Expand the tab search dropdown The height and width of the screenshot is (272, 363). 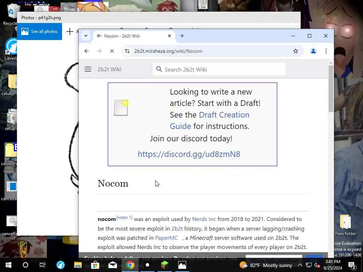coord(86,36)
